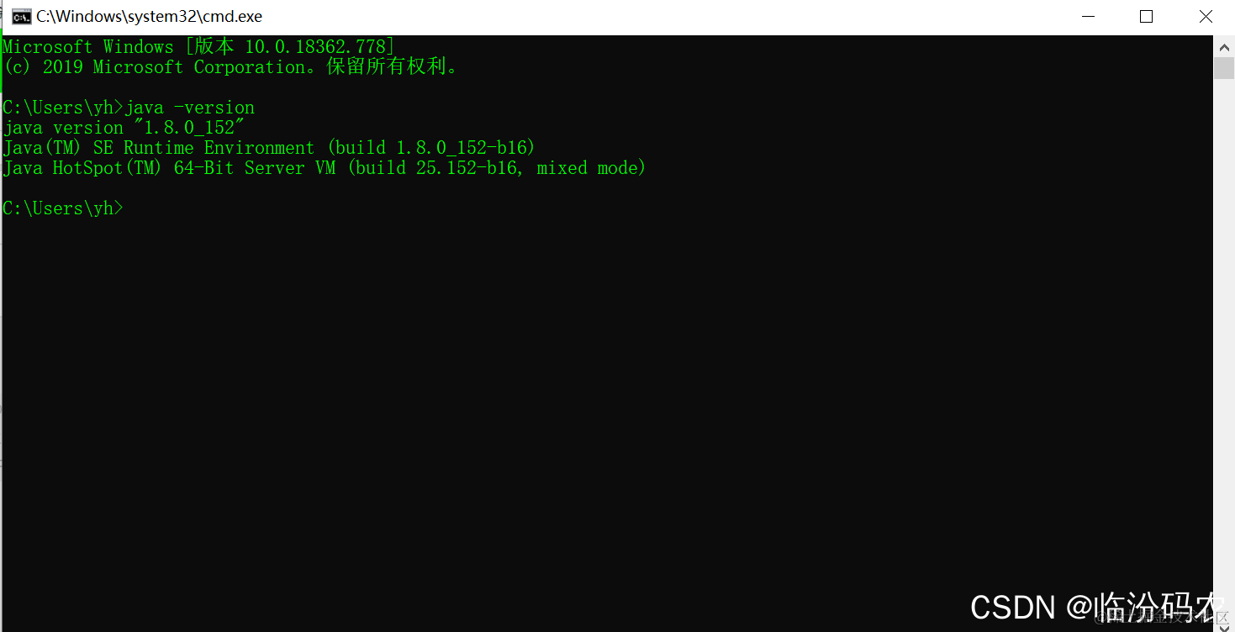Close the cmd.exe window
Viewport: 1235px width, 632px height.
(1205, 17)
